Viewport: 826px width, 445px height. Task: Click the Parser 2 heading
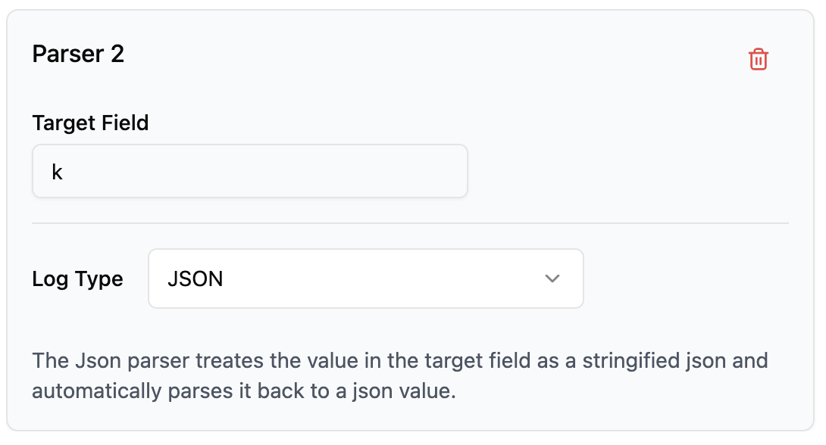(78, 54)
